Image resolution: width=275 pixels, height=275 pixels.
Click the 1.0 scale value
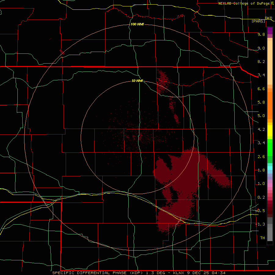point(261,184)
